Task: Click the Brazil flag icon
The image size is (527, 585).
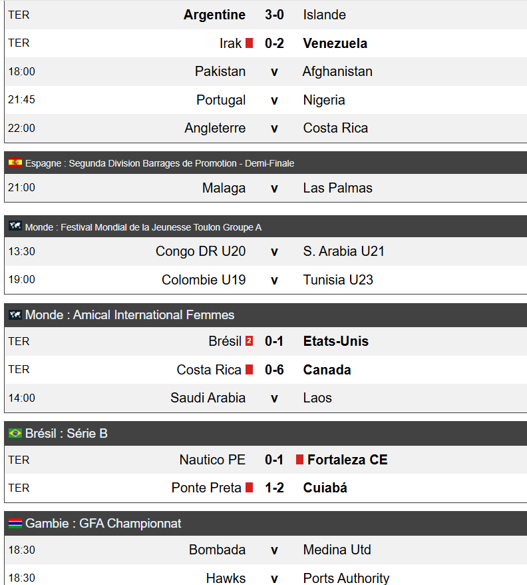Action: (x=15, y=433)
